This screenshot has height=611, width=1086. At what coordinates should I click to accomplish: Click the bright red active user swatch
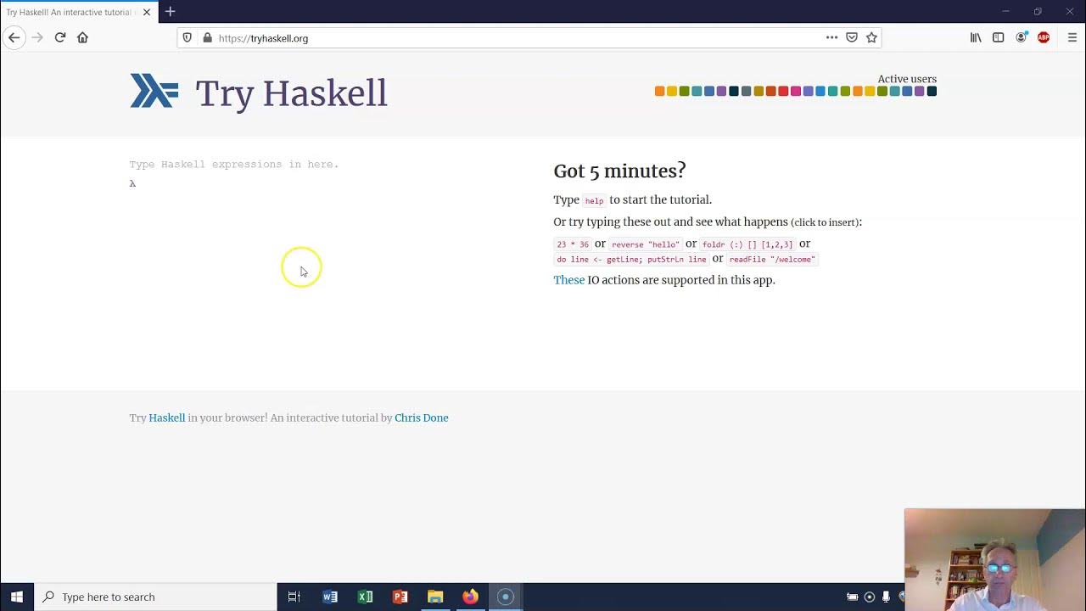(783, 91)
